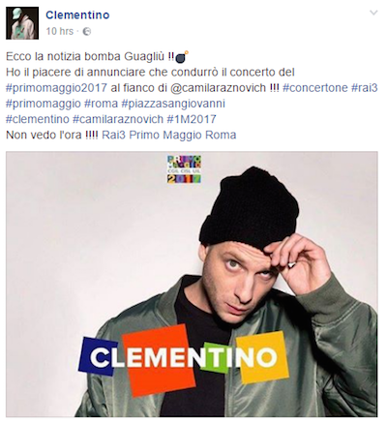Click the 10 hrs post timestamp

coord(59,31)
